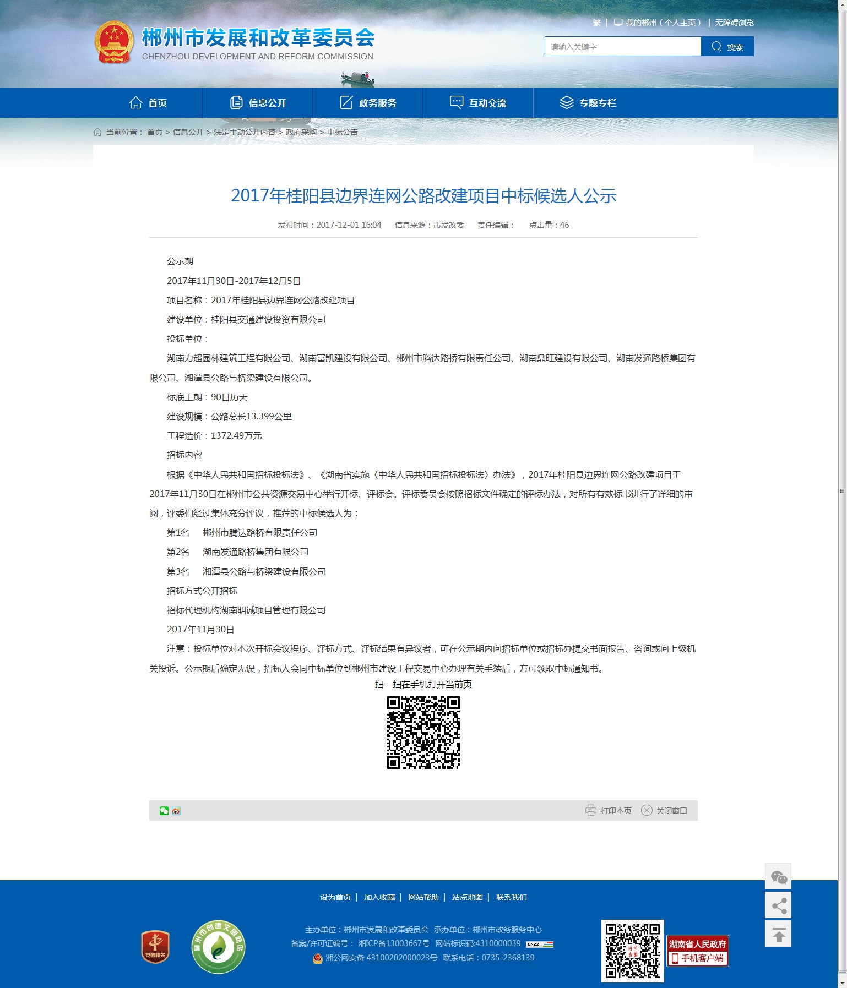This screenshot has width=847, height=988.
Task: Open 我的郴州（个人主页）link
Action: coord(663,23)
